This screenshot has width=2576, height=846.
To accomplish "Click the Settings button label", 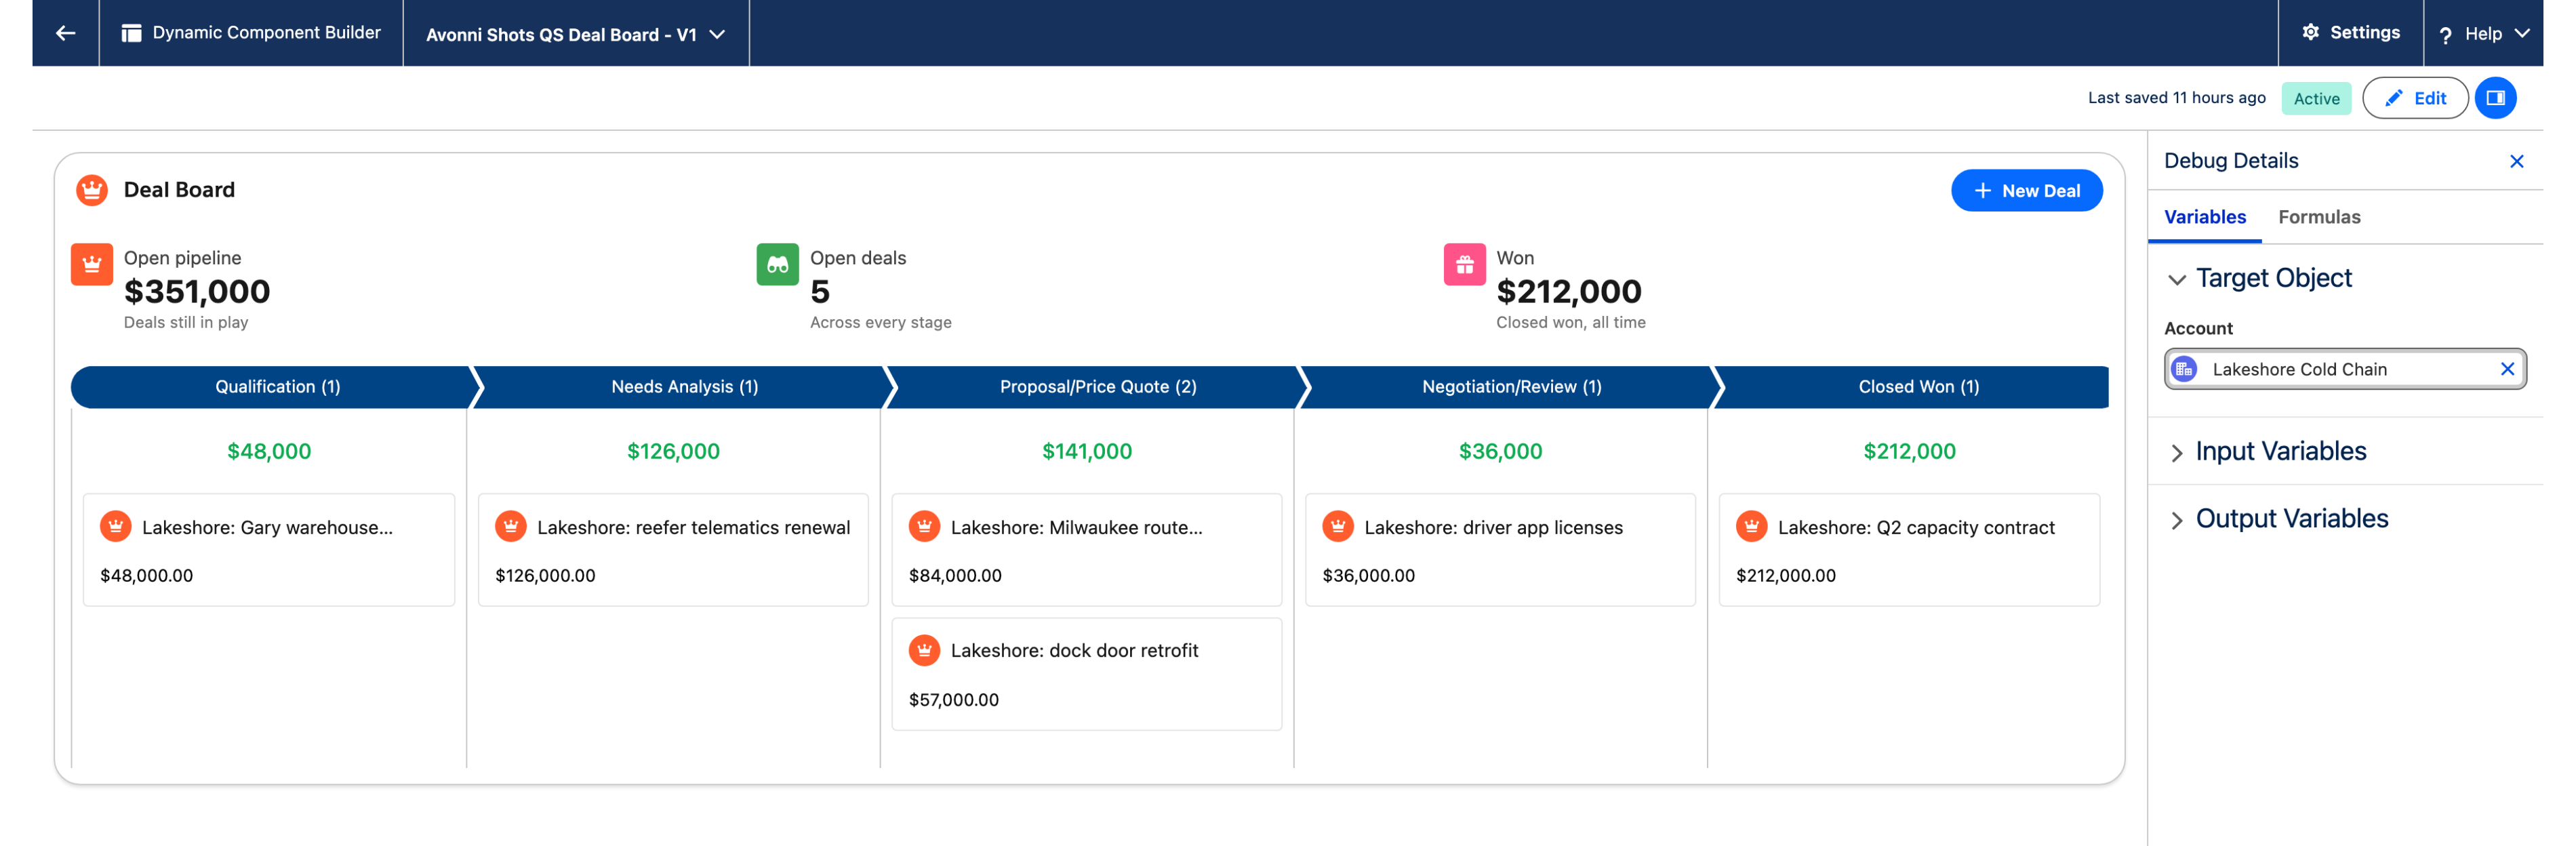I will pos(2364,32).
